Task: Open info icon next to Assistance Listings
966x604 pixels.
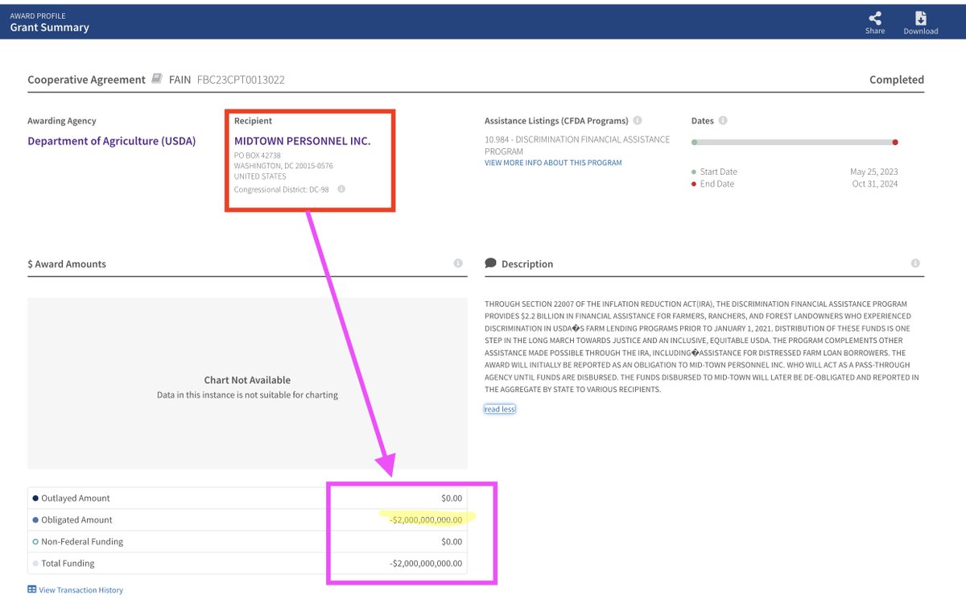Action: 638,121
